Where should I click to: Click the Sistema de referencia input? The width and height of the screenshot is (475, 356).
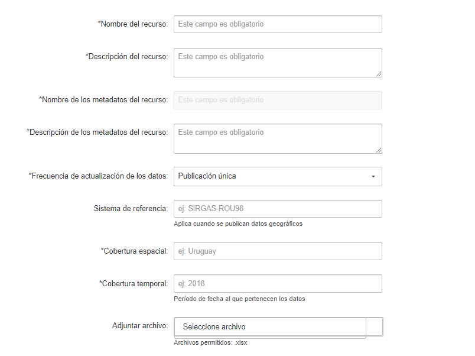click(278, 209)
